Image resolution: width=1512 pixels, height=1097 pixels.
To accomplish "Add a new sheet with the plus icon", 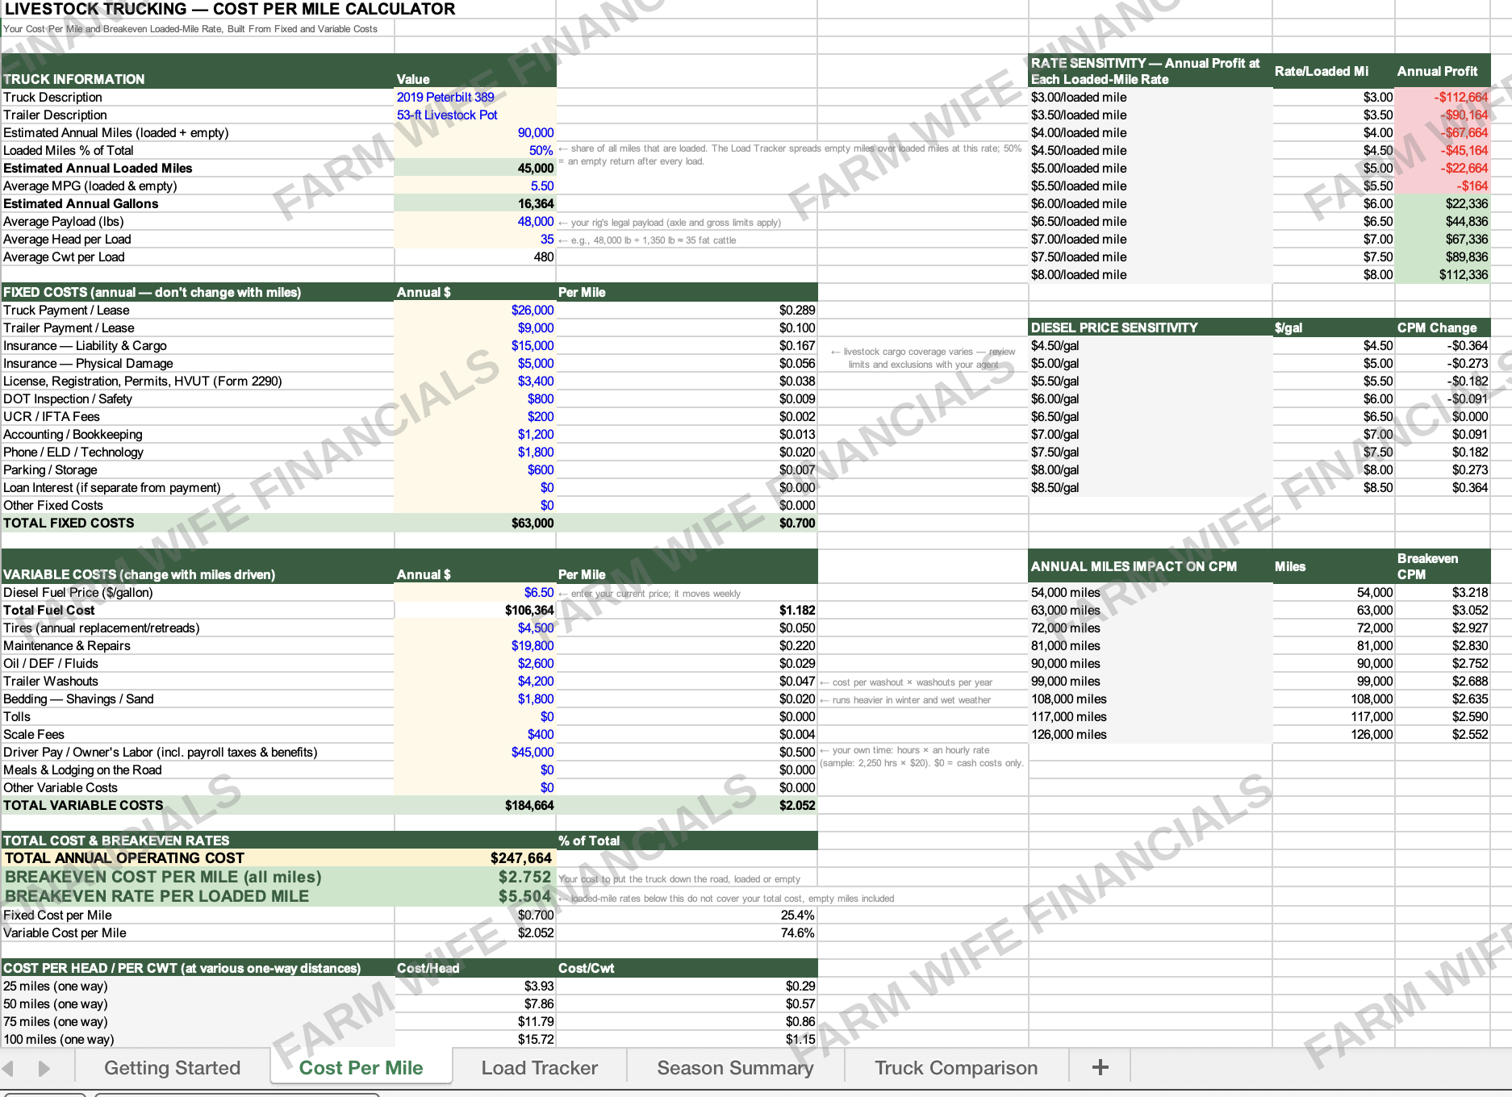I will pyautogui.click(x=1100, y=1068).
